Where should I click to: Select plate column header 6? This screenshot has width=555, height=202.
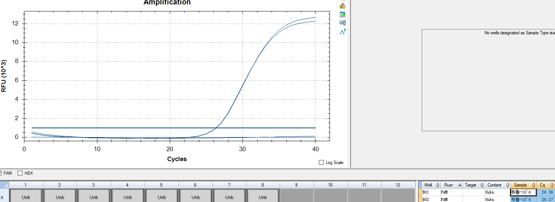pyautogui.click(x=195, y=185)
